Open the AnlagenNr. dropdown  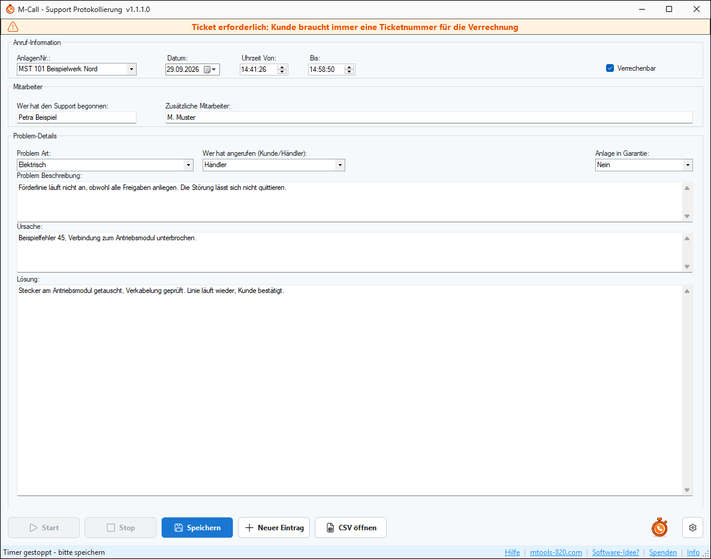pos(131,70)
